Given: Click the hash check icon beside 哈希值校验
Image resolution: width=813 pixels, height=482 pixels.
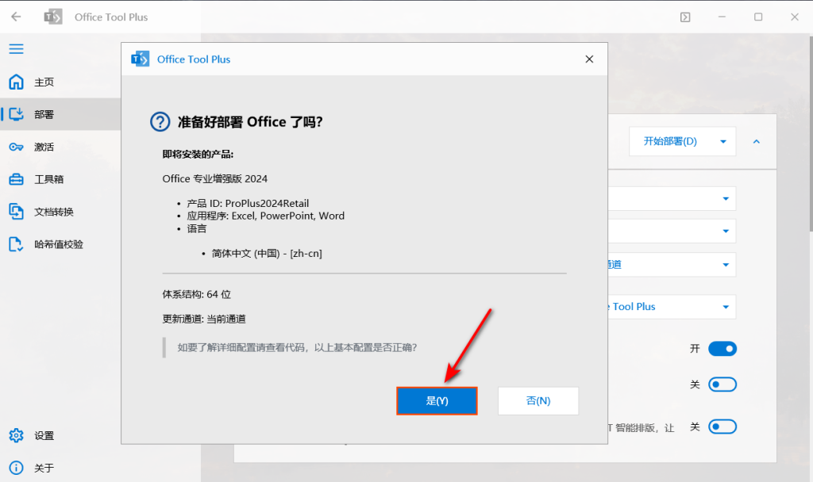Looking at the screenshot, I should click(x=16, y=244).
